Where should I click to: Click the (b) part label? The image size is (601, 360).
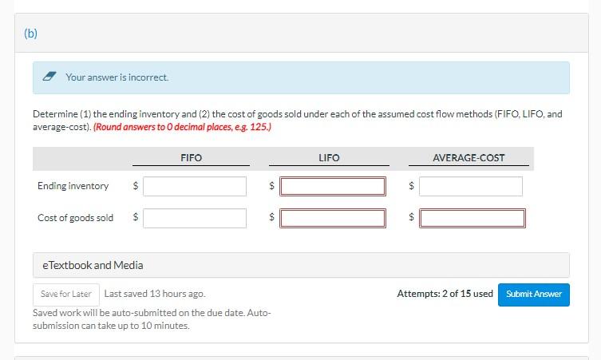click(30, 34)
